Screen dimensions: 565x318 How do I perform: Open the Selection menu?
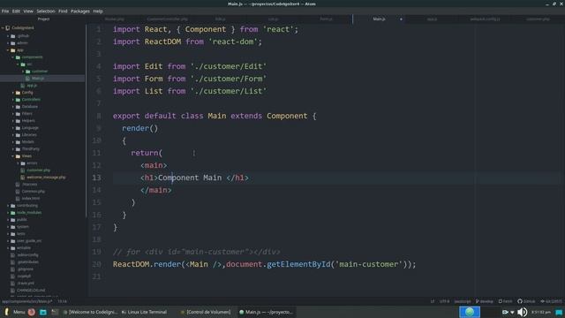[46, 11]
